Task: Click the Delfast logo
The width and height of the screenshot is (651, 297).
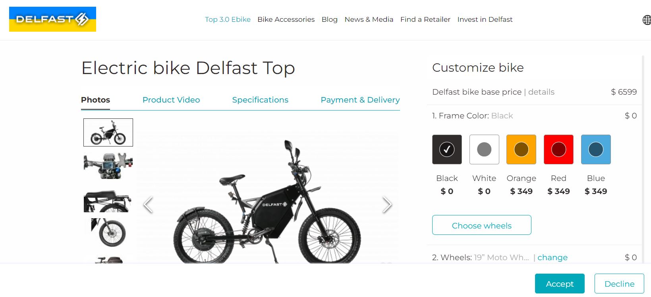Action: coord(52,19)
